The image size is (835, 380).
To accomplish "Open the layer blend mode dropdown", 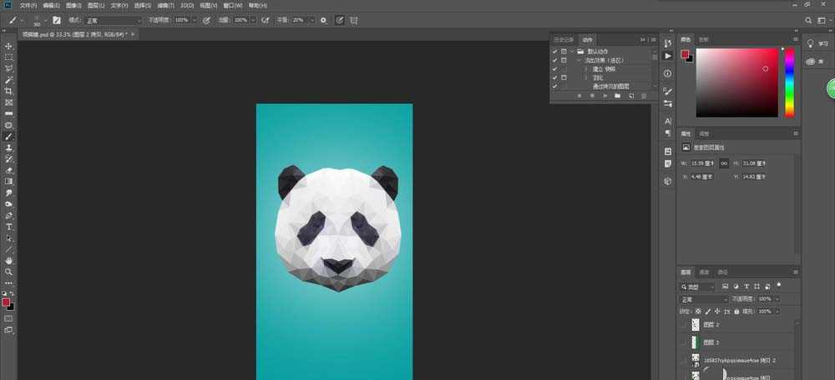I will [704, 298].
